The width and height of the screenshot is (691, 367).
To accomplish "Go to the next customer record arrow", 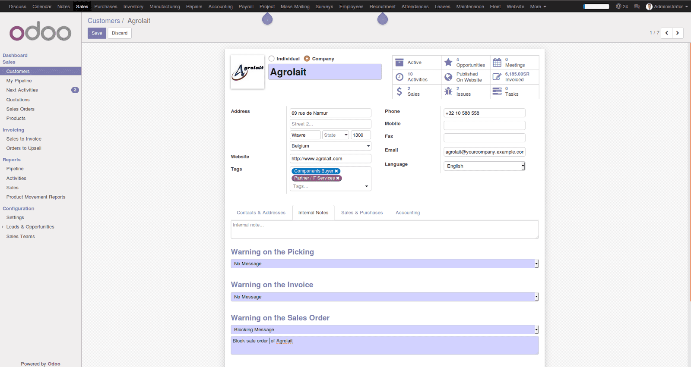I will pos(678,33).
